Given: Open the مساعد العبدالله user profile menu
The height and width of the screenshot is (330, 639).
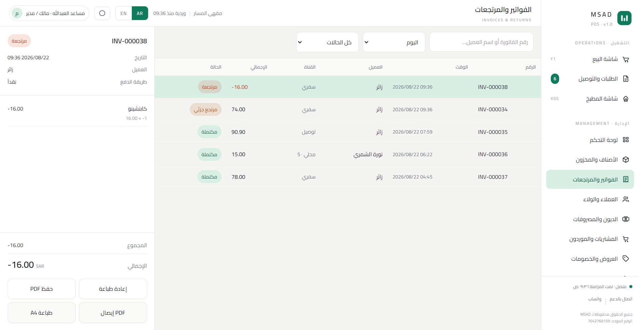Looking at the screenshot, I should (x=49, y=13).
